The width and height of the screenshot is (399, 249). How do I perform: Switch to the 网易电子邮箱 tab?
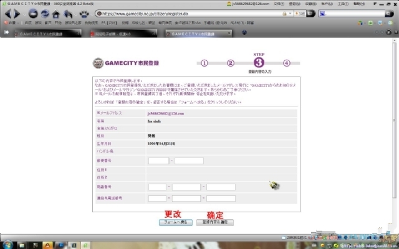point(123,34)
